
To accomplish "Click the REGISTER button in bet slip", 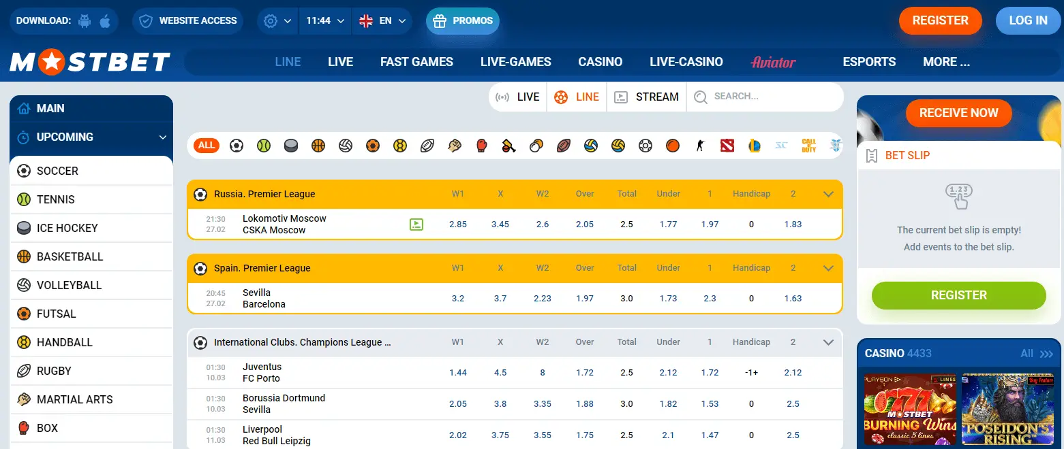I will pyautogui.click(x=958, y=295).
